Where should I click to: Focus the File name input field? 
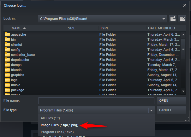click(96, 101)
